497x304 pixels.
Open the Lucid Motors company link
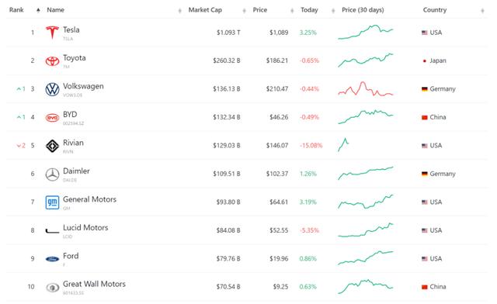(85, 228)
